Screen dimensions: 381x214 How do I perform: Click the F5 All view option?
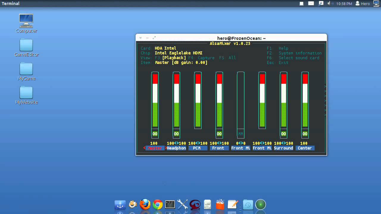(x=227, y=58)
